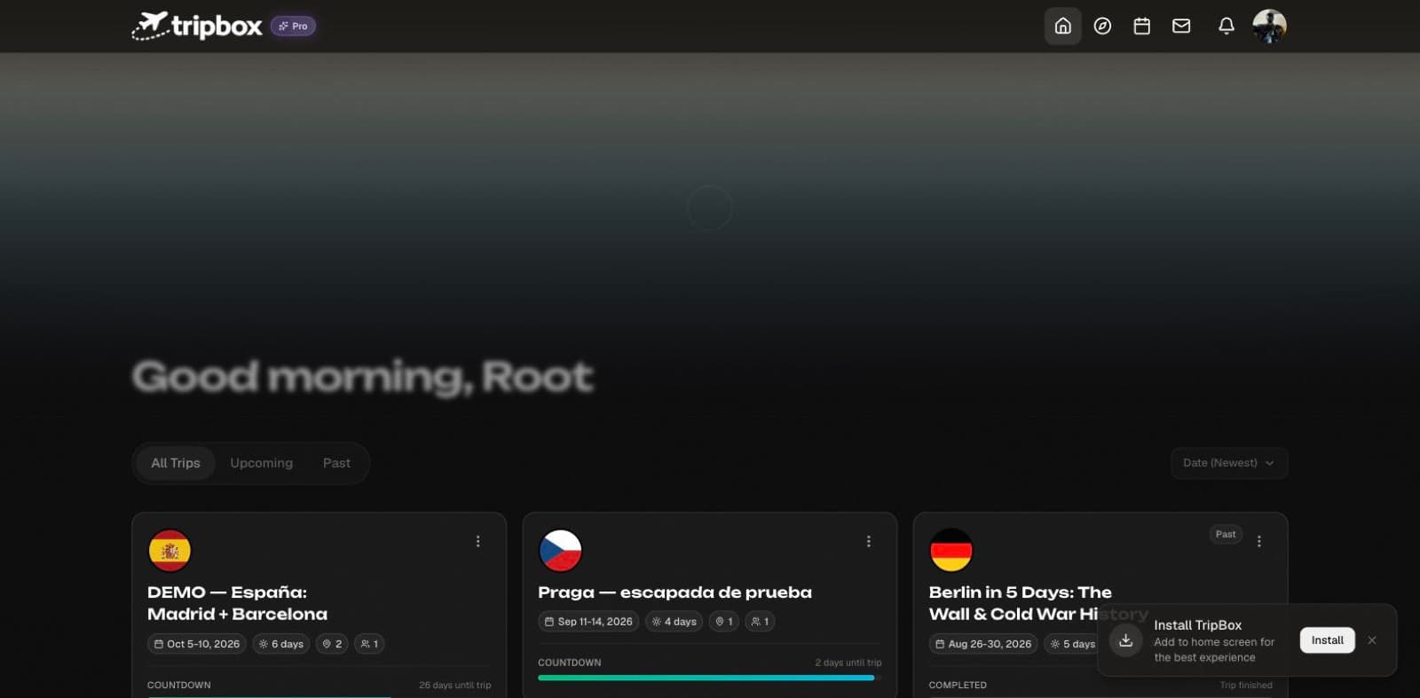Click the Pro badge next to logo
Screen dimensions: 1420x698
tap(293, 26)
